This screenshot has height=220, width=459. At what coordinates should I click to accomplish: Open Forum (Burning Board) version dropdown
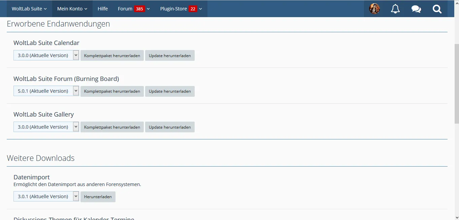click(x=46, y=91)
